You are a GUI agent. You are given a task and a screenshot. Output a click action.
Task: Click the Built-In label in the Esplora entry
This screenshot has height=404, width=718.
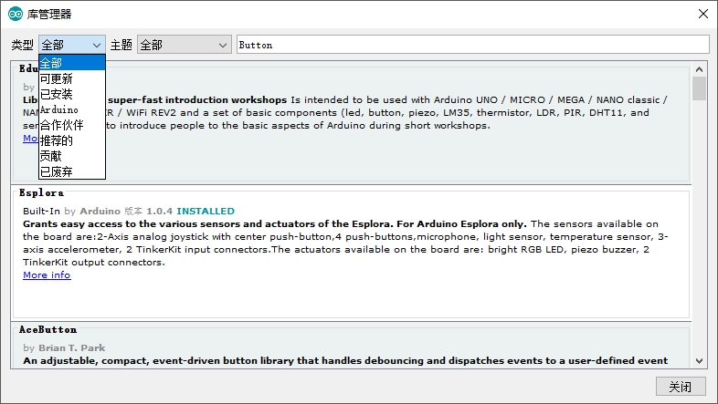[x=42, y=212]
